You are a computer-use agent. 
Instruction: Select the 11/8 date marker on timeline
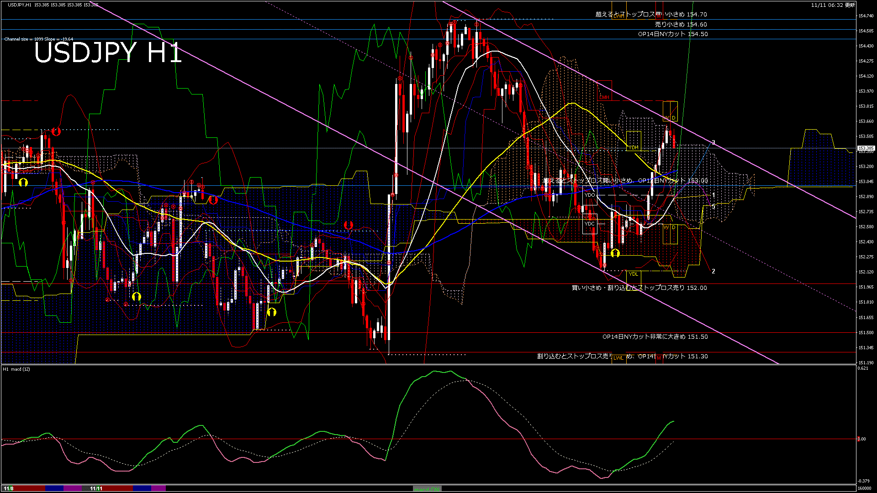coord(8,488)
